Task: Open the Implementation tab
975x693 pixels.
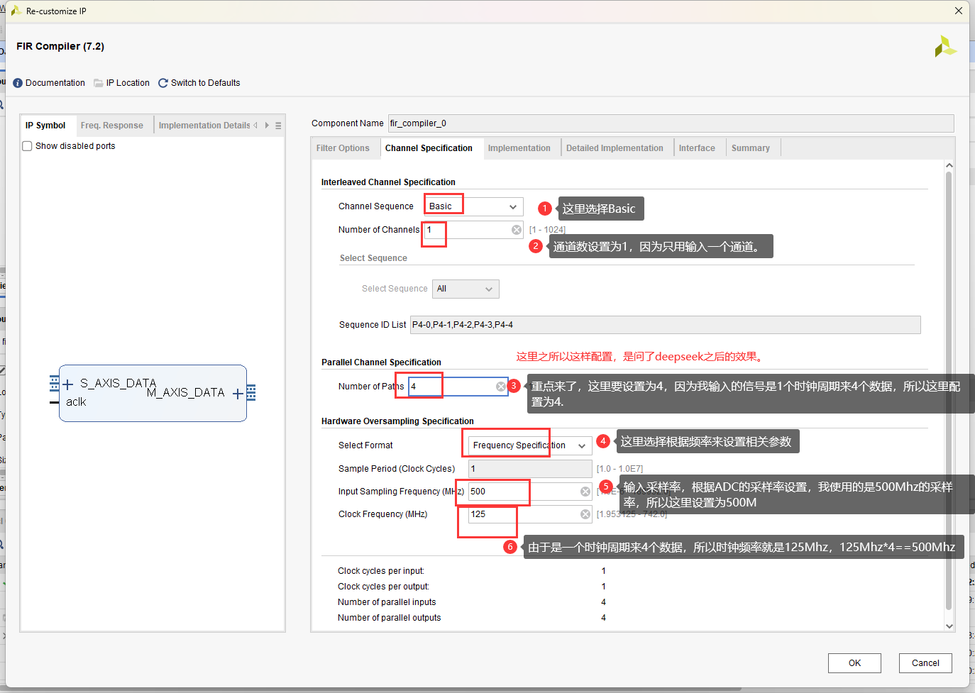Action: tap(519, 148)
